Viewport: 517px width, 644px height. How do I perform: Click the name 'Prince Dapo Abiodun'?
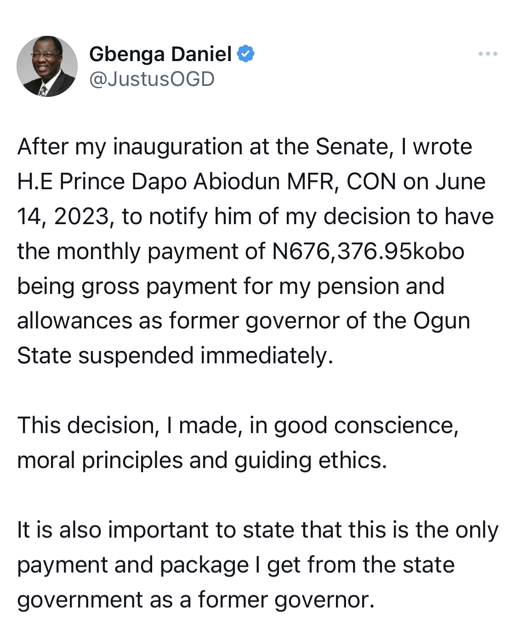tap(170, 181)
